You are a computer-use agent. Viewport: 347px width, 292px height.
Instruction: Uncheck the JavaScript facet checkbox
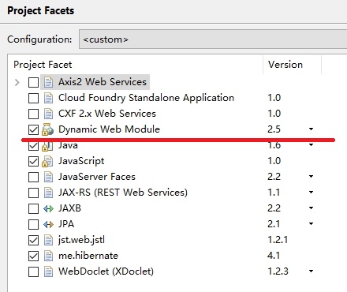33,162
